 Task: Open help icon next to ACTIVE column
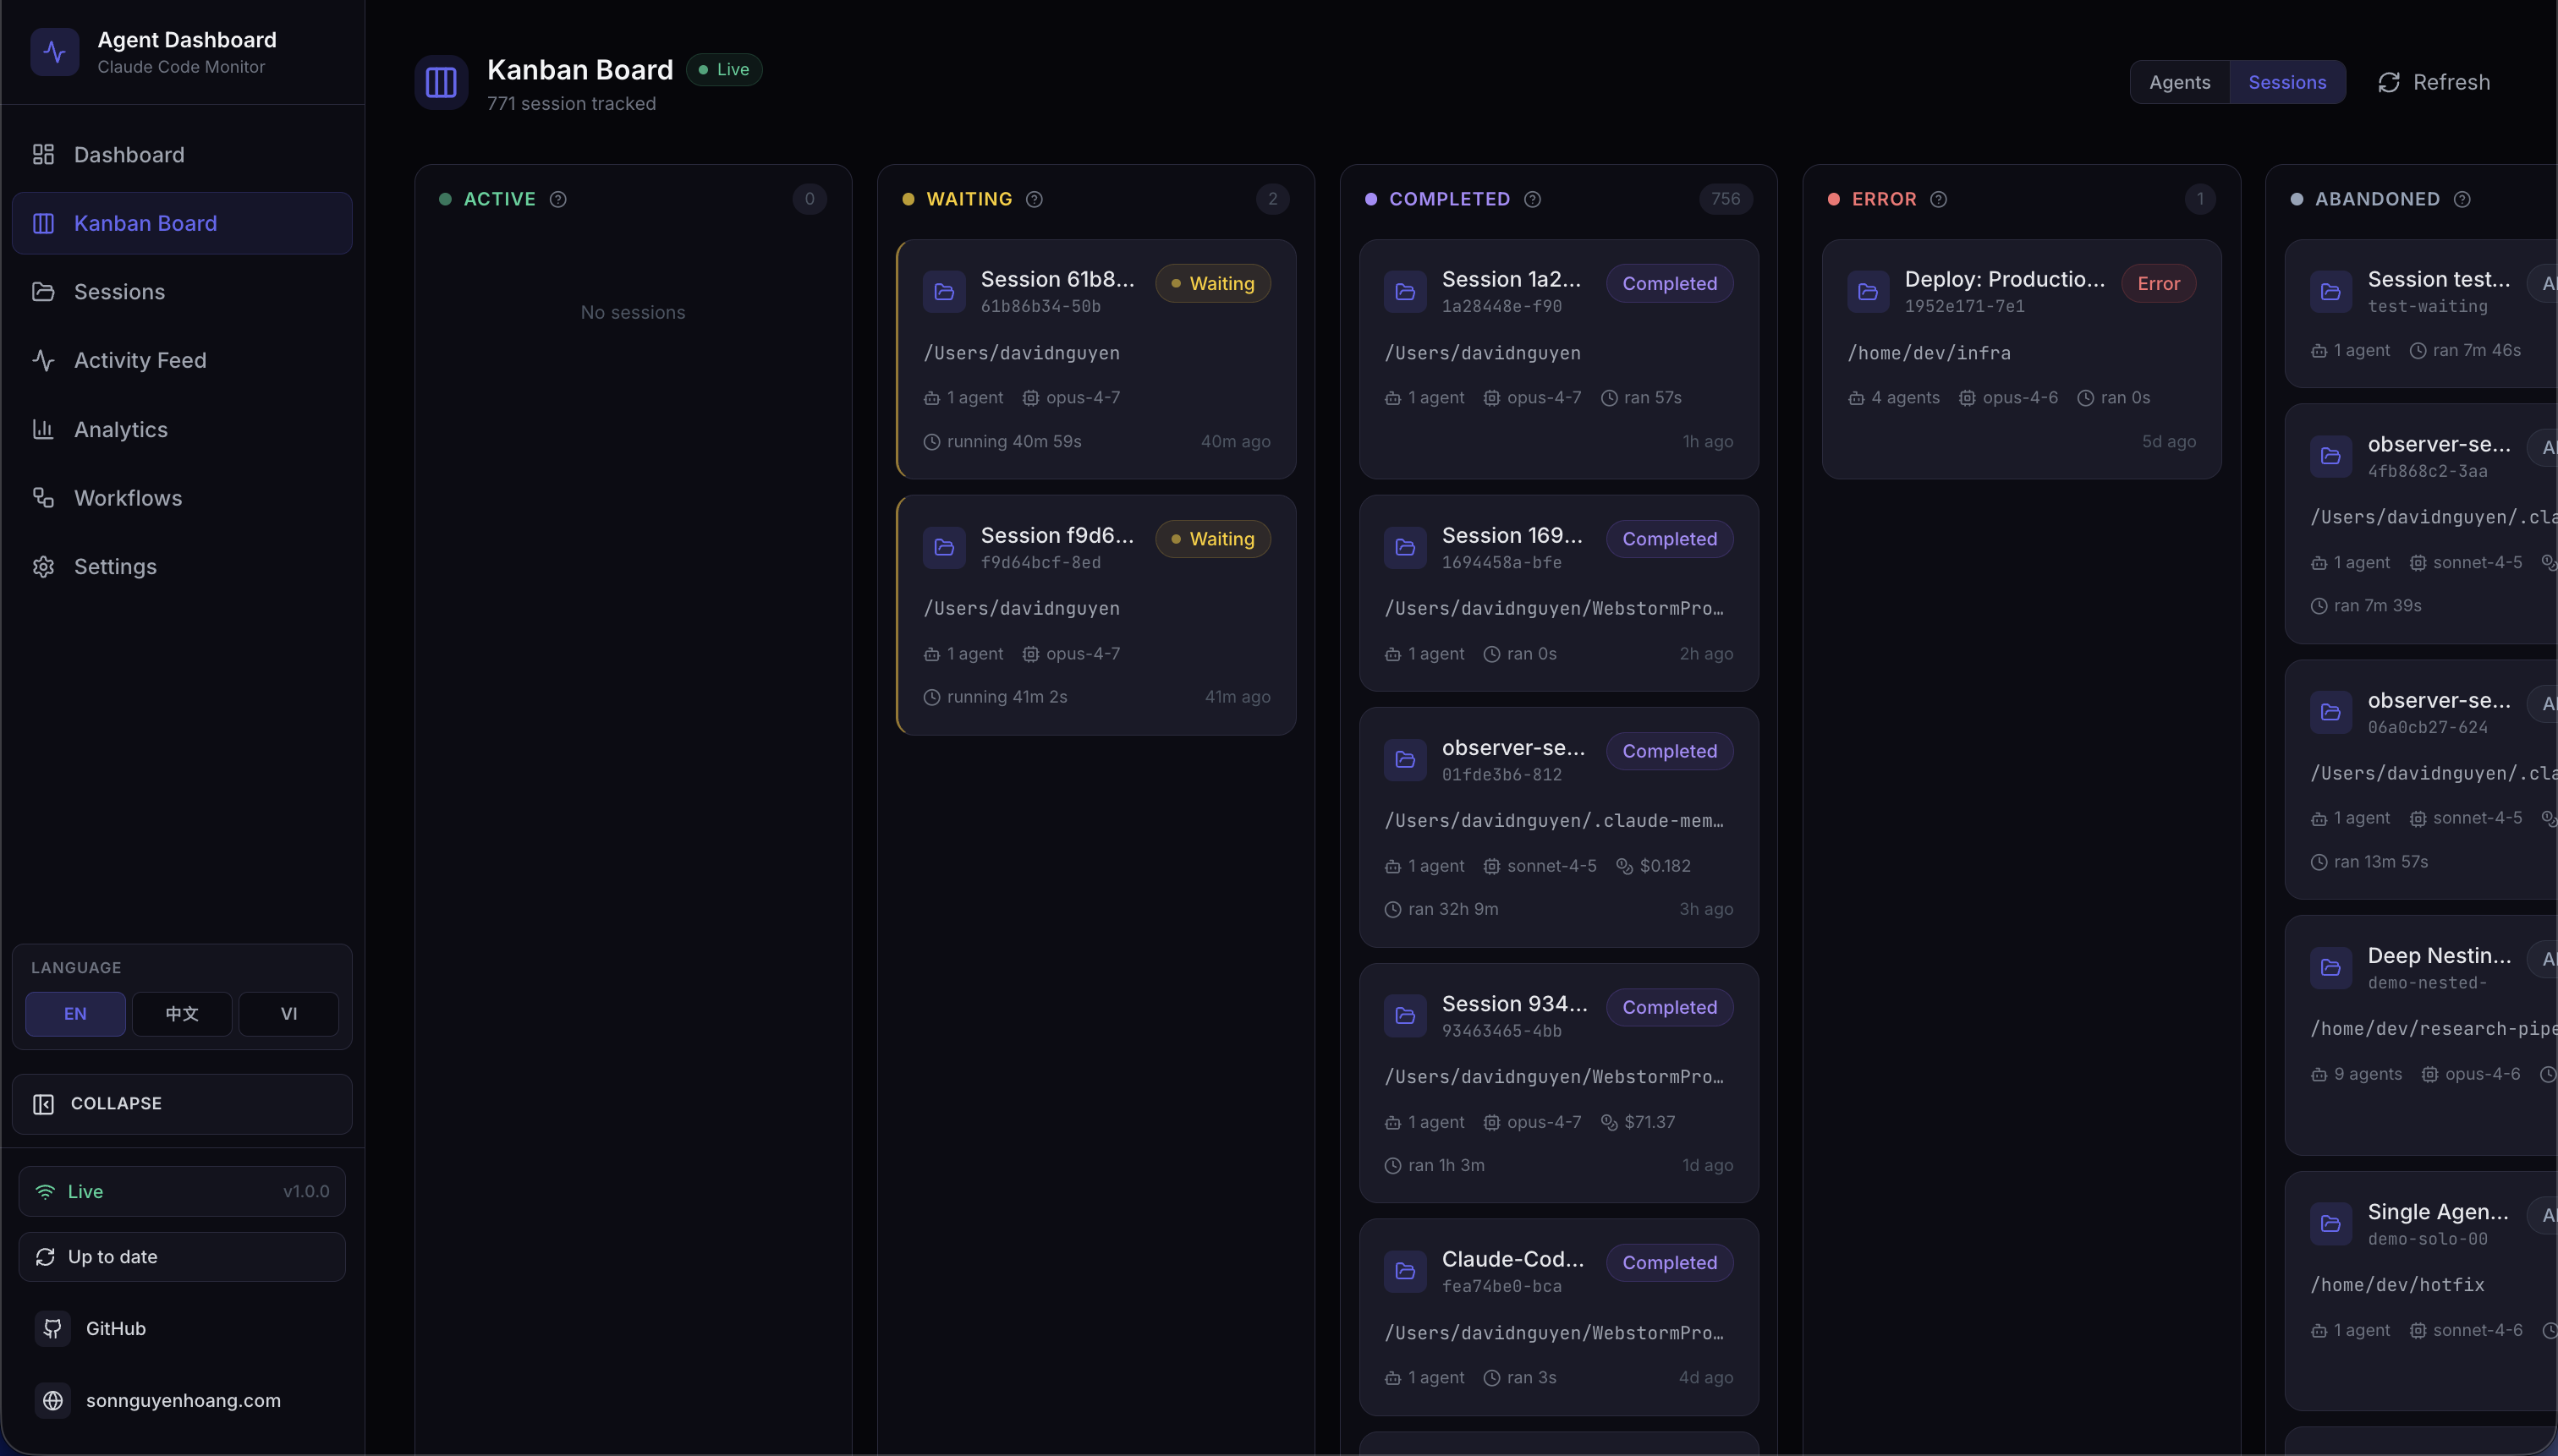(558, 199)
